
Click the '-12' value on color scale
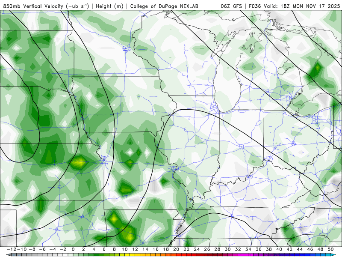11,249
